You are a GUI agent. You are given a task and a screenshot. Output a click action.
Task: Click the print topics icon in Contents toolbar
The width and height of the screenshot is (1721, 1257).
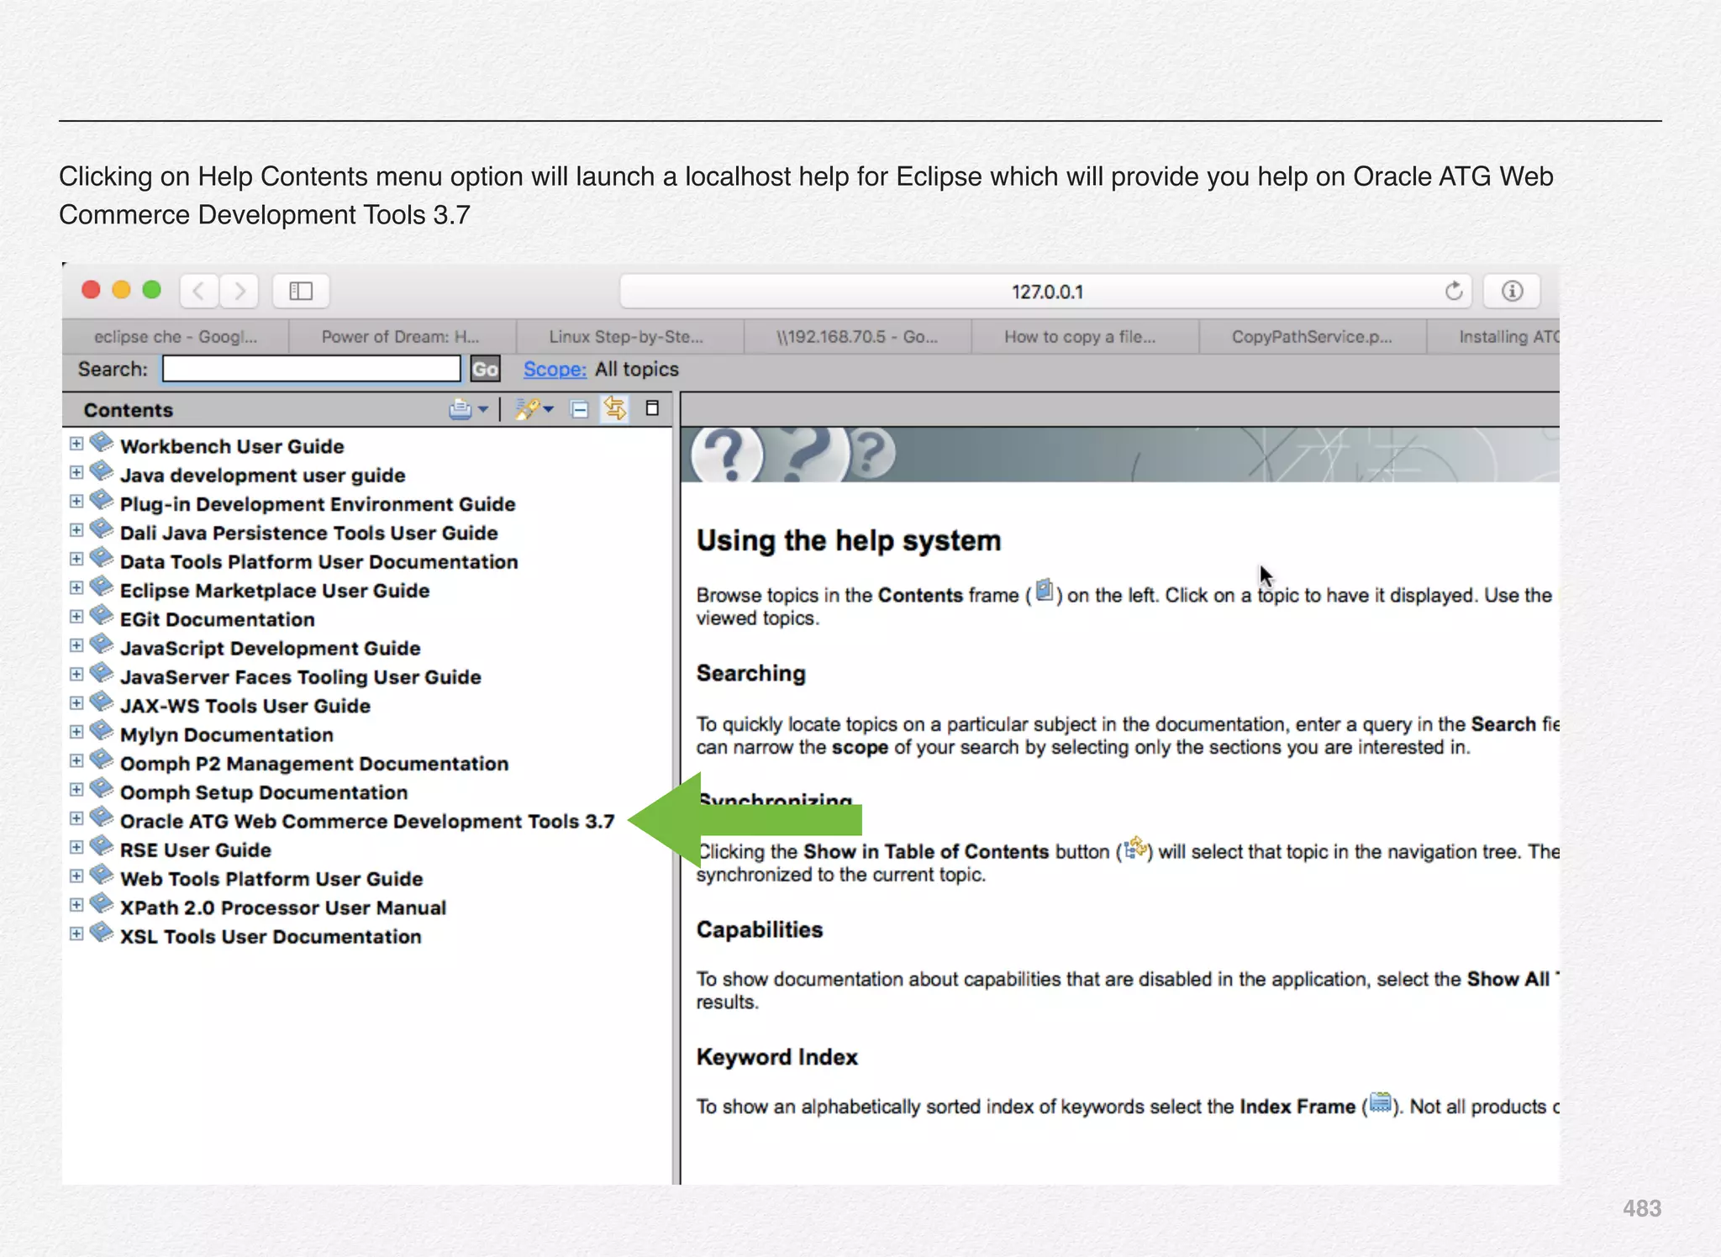[461, 409]
